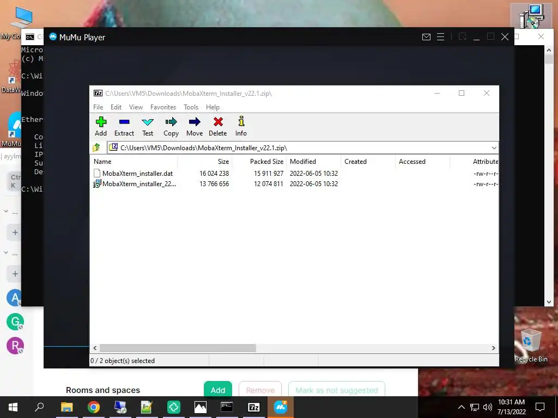This screenshot has height=418, width=558.
Task: Sort by Created column header
Action: 368,161
